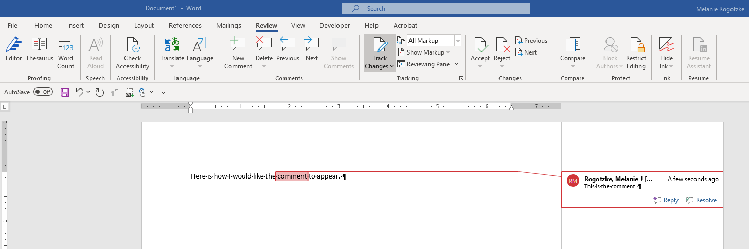
Task: Start Read Aloud
Action: [96, 53]
